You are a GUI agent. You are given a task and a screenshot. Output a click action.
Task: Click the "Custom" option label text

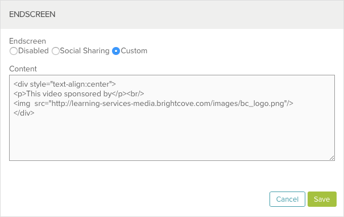point(134,50)
